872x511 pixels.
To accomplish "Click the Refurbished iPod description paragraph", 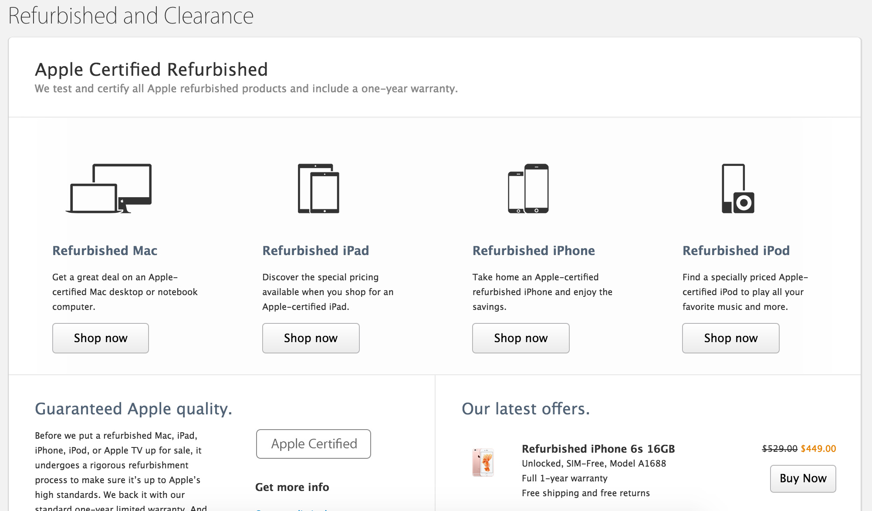I will (745, 292).
